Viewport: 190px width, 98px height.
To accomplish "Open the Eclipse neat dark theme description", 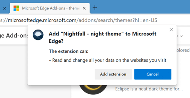I will [x=149, y=89].
